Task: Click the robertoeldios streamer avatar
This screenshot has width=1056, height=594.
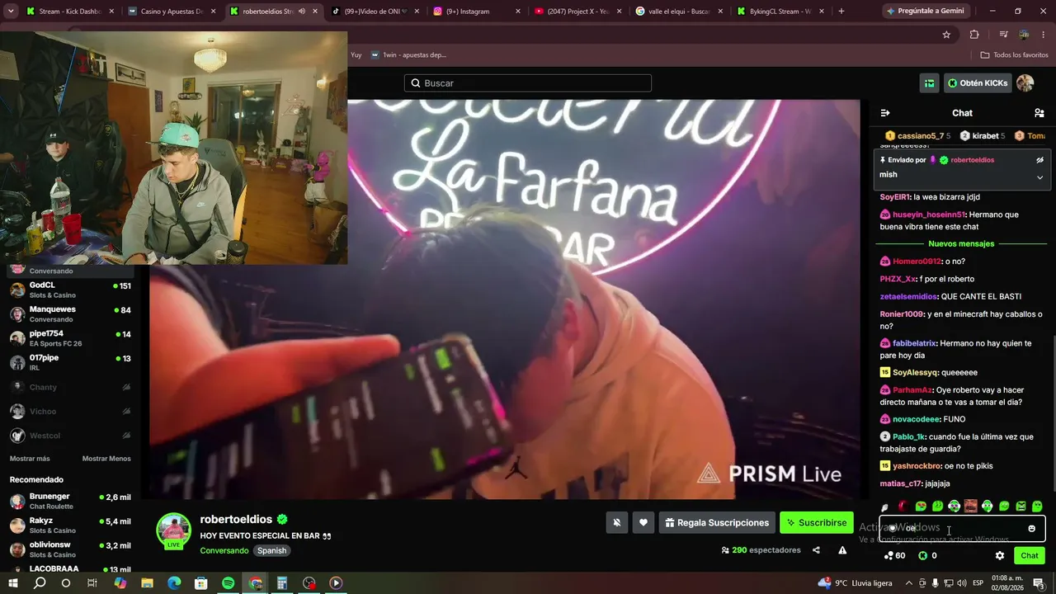Action: (x=174, y=530)
